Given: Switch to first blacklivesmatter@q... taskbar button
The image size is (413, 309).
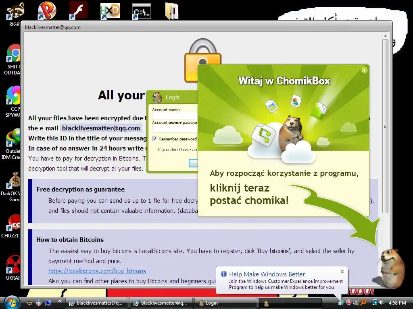Looking at the screenshot, I should (96, 303).
